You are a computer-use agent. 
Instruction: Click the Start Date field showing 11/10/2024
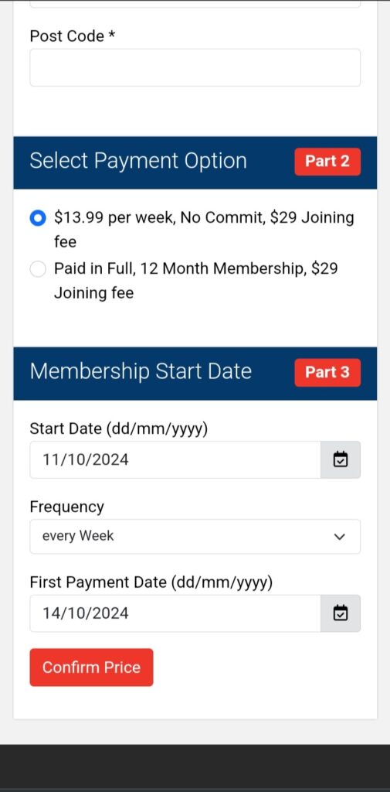[175, 459]
